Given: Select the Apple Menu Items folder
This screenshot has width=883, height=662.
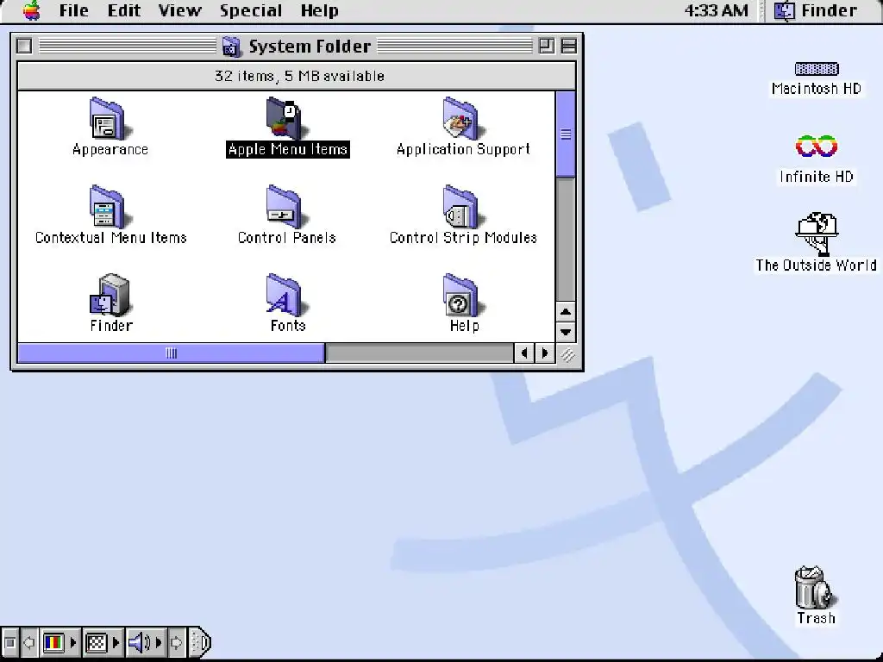Looking at the screenshot, I should tap(286, 119).
